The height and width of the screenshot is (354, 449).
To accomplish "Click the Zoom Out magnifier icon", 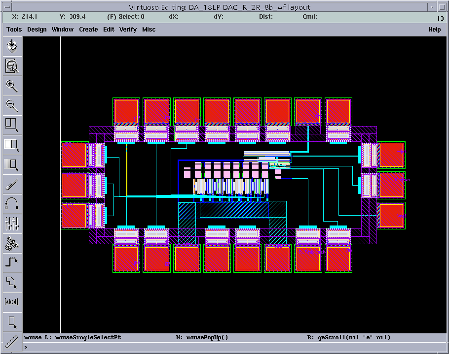I will pos(12,105).
